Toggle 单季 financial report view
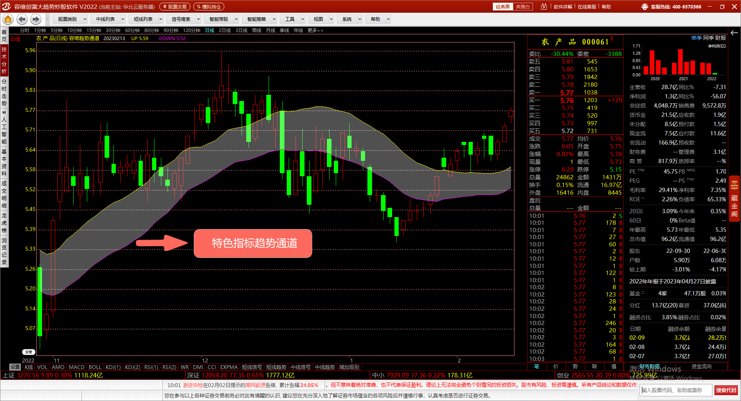Image resolution: width=741 pixels, height=401 pixels. [x=696, y=38]
